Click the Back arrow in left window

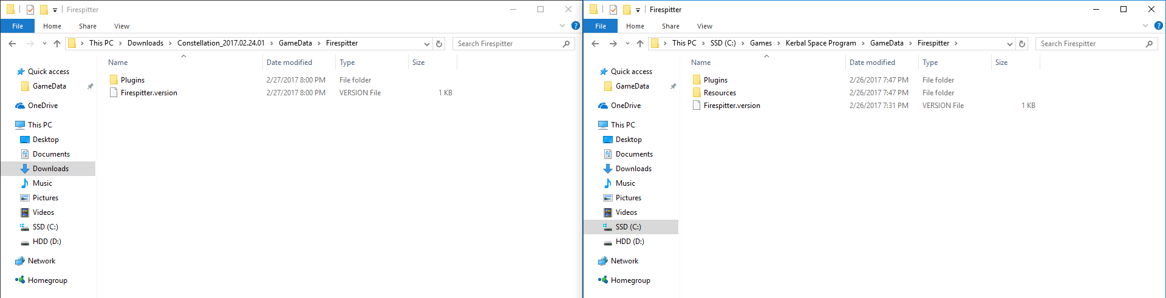(x=12, y=44)
